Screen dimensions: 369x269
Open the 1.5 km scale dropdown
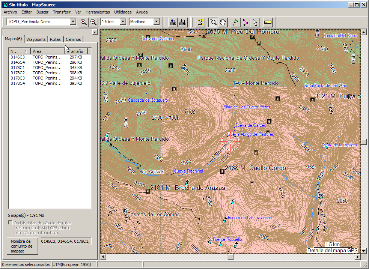click(123, 22)
